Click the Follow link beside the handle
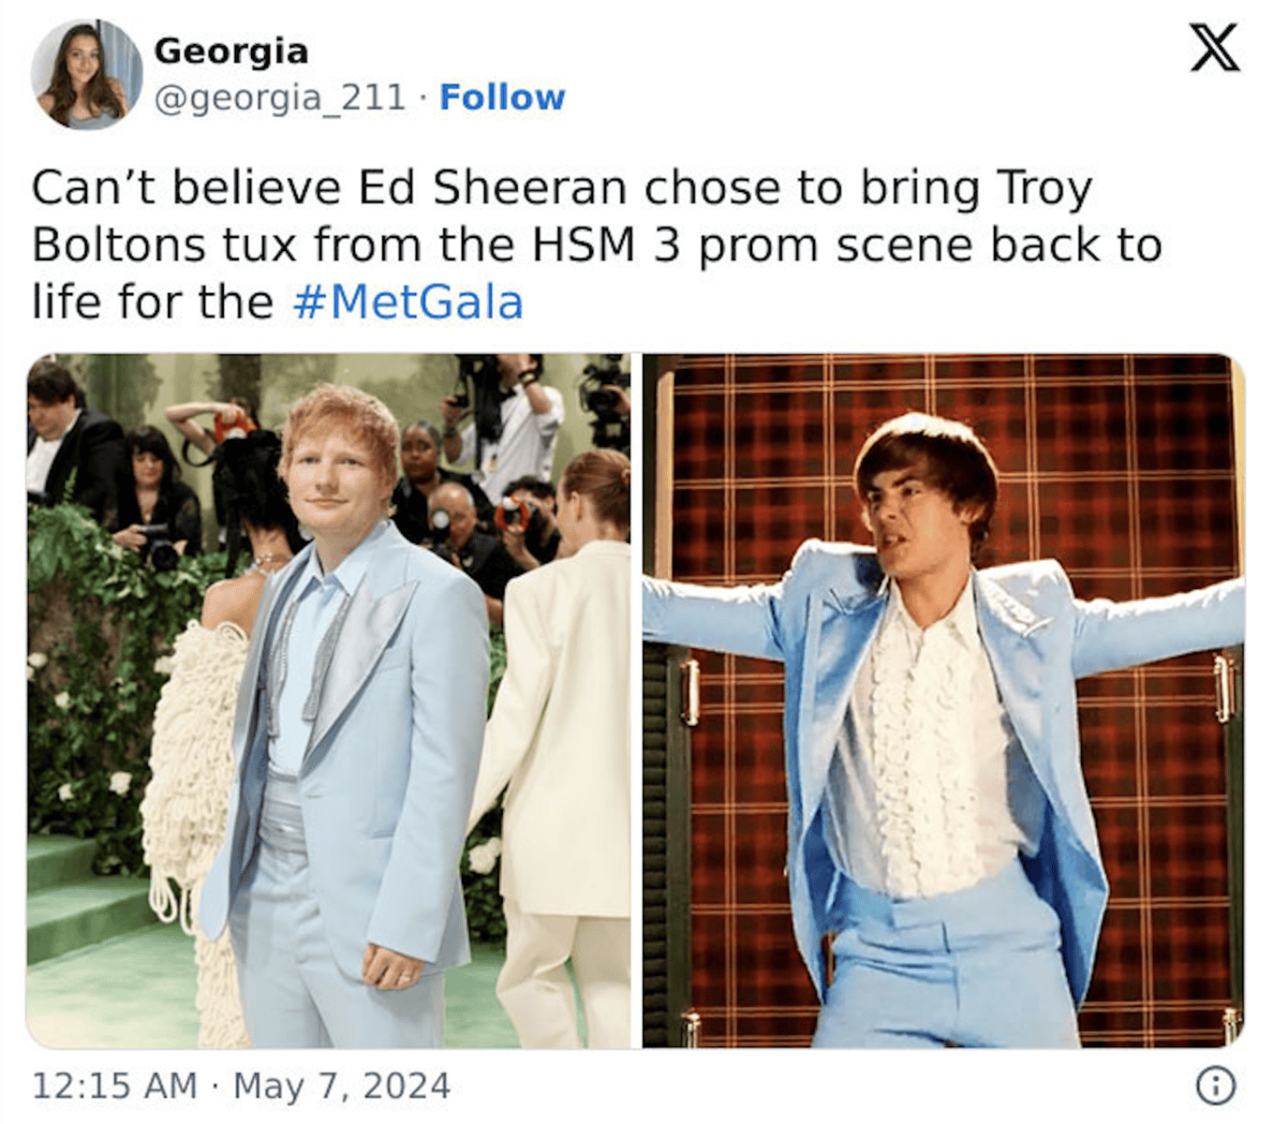 [502, 96]
